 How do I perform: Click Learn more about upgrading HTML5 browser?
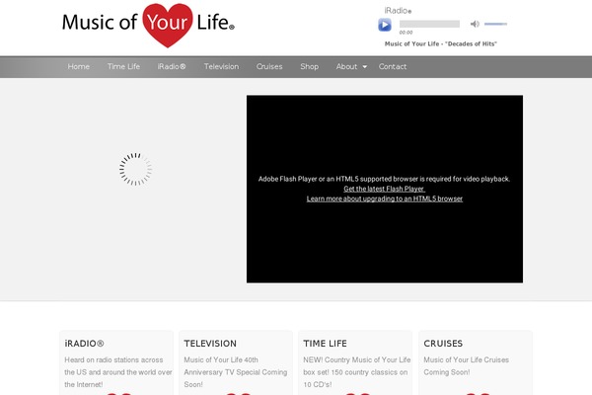(x=385, y=198)
